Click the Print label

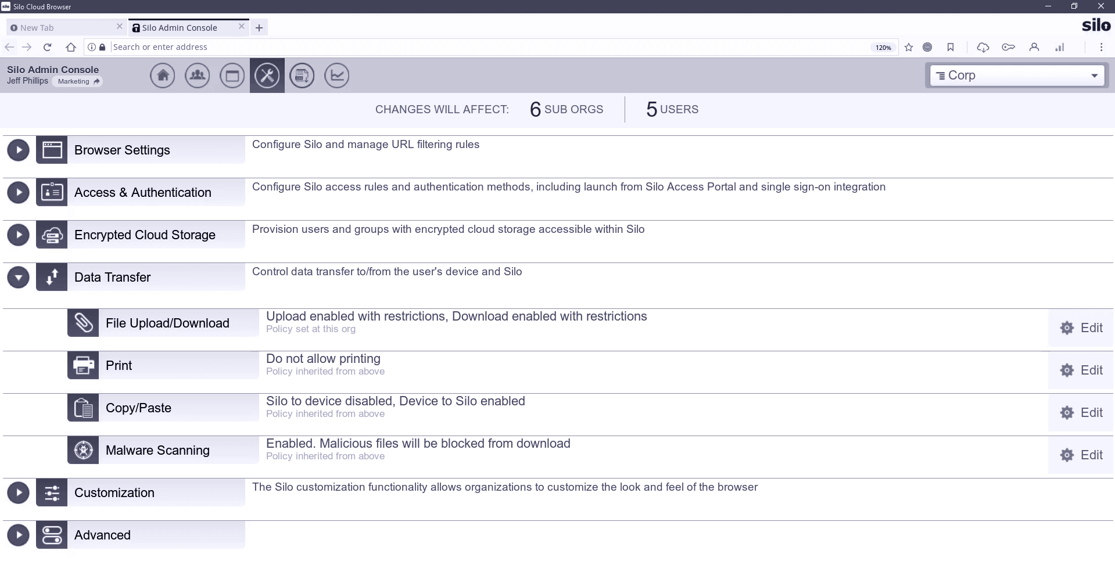click(119, 365)
